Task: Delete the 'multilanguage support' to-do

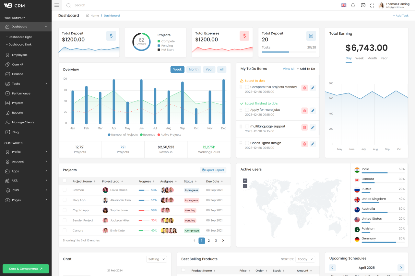Action: coord(304,127)
